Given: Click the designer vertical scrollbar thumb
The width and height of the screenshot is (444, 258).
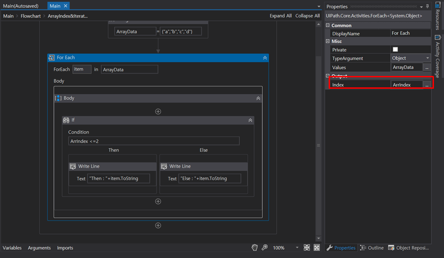Looking at the screenshot, I should click(x=318, y=145).
